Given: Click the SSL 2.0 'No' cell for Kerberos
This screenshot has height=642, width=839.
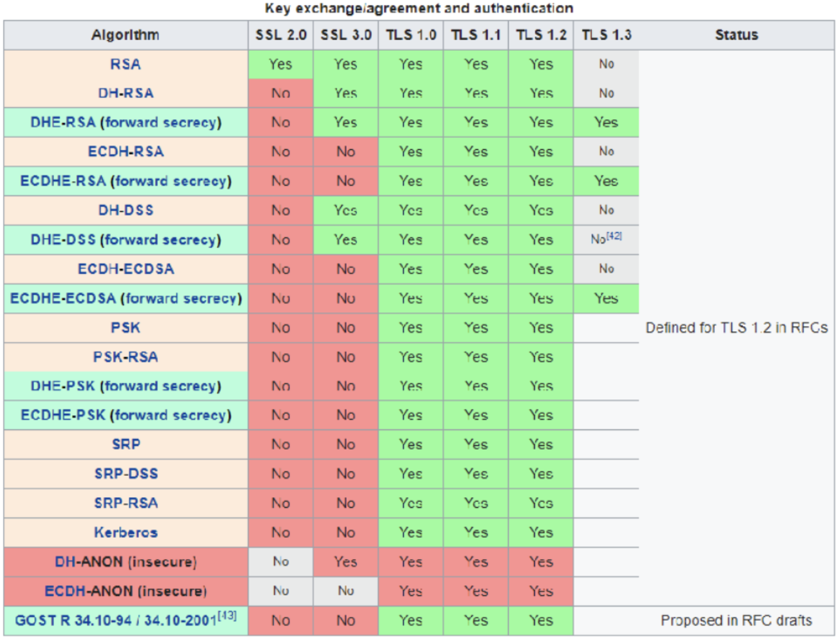Looking at the screenshot, I should (281, 533).
